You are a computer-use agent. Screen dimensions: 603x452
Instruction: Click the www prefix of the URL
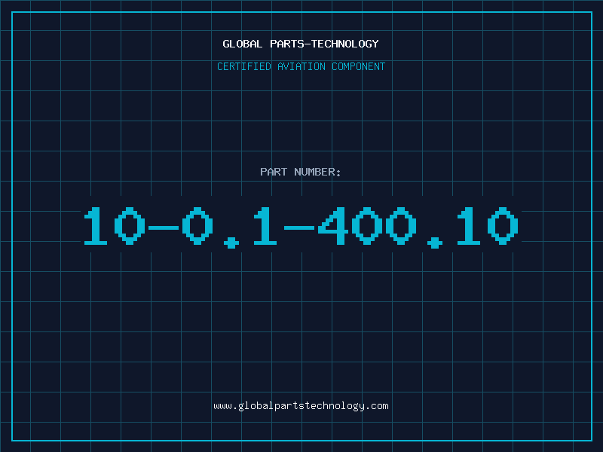[x=222, y=406]
